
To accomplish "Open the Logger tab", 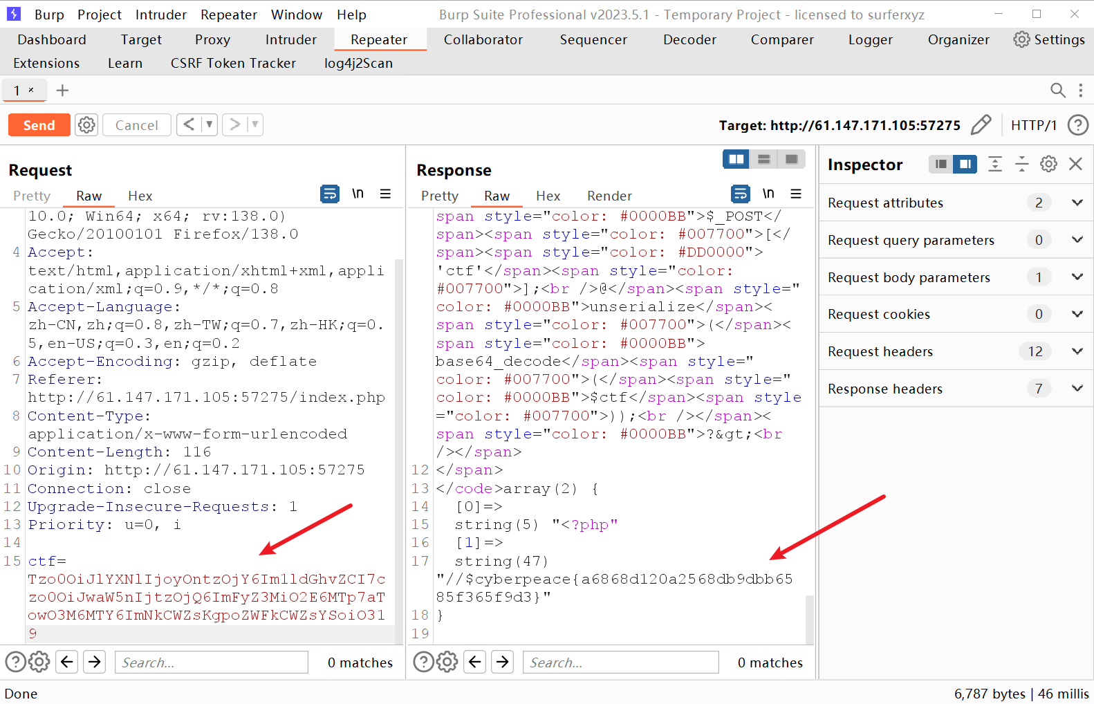I will tap(870, 39).
